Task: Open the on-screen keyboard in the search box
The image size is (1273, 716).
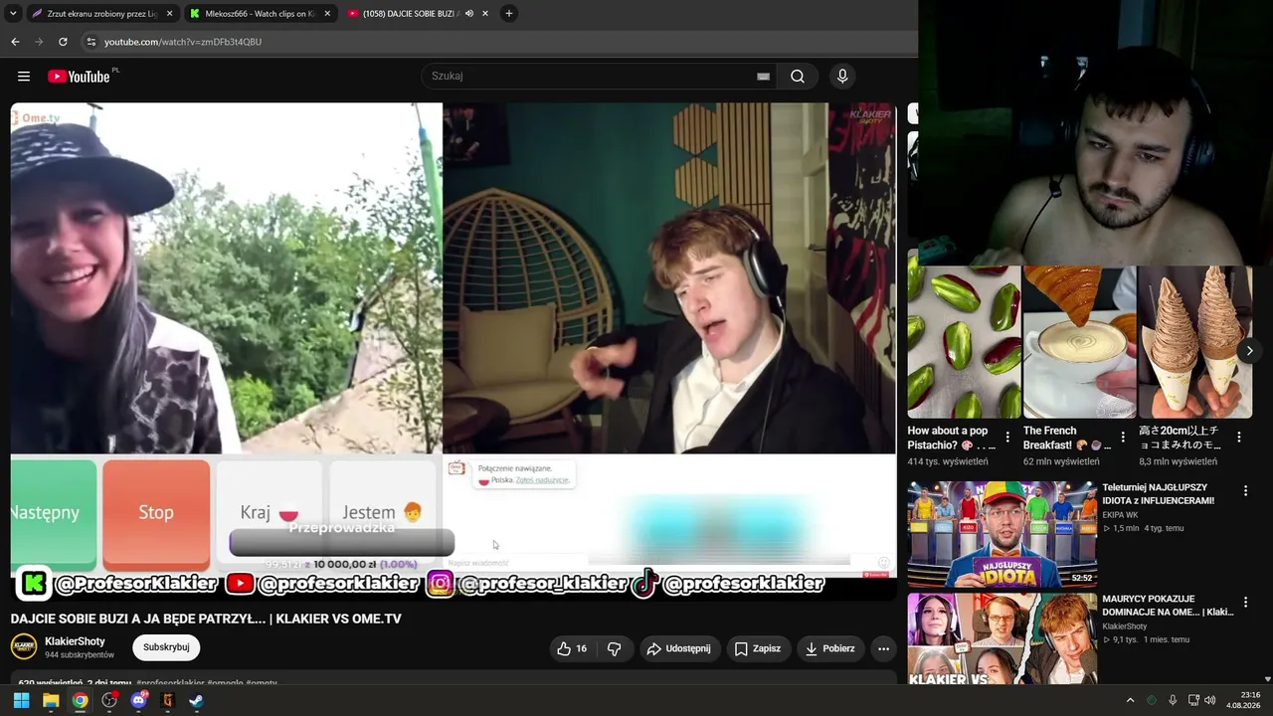Action: tap(763, 77)
